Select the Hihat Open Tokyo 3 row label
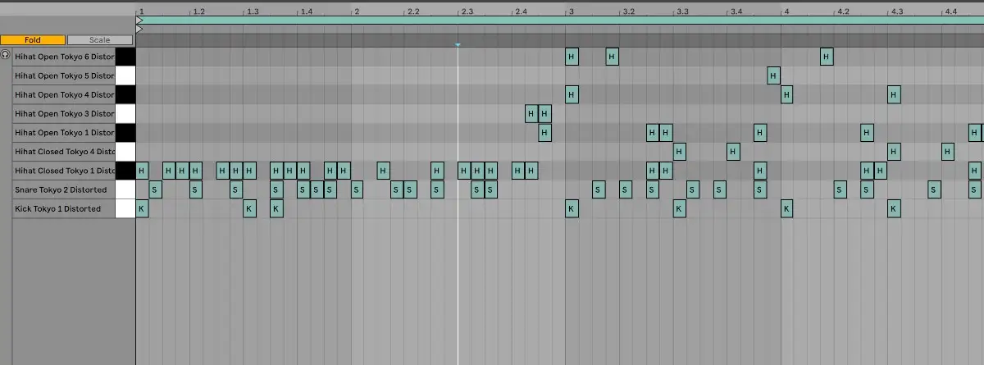984x365 pixels. [x=64, y=114]
